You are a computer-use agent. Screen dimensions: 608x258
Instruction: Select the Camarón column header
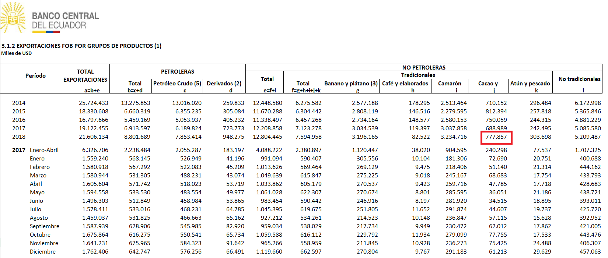[450, 84]
